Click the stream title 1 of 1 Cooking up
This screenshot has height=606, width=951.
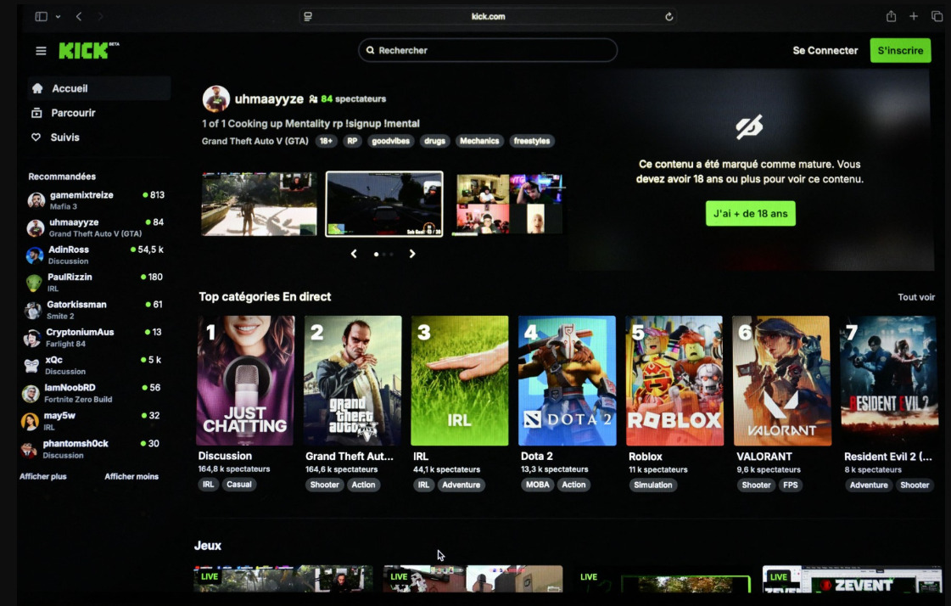310,124
